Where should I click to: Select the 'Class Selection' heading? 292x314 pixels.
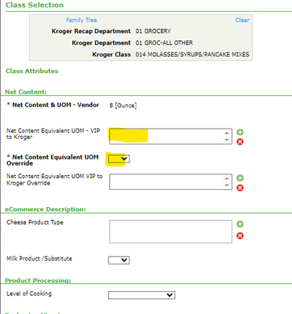pyautogui.click(x=35, y=5)
